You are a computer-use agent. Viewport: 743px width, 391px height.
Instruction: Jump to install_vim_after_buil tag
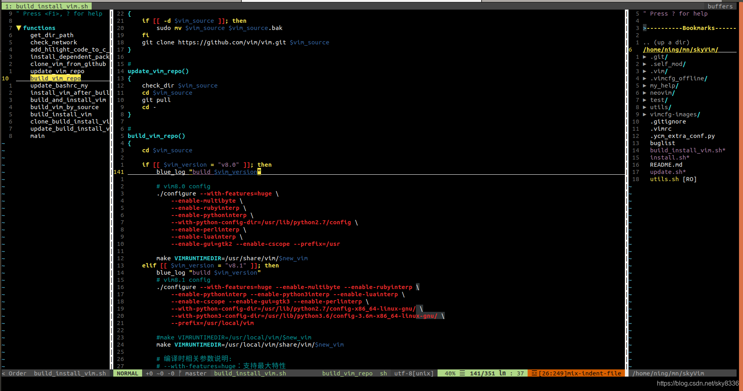click(70, 93)
